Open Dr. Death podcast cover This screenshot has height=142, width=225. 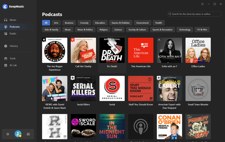pyautogui.click(x=112, y=50)
